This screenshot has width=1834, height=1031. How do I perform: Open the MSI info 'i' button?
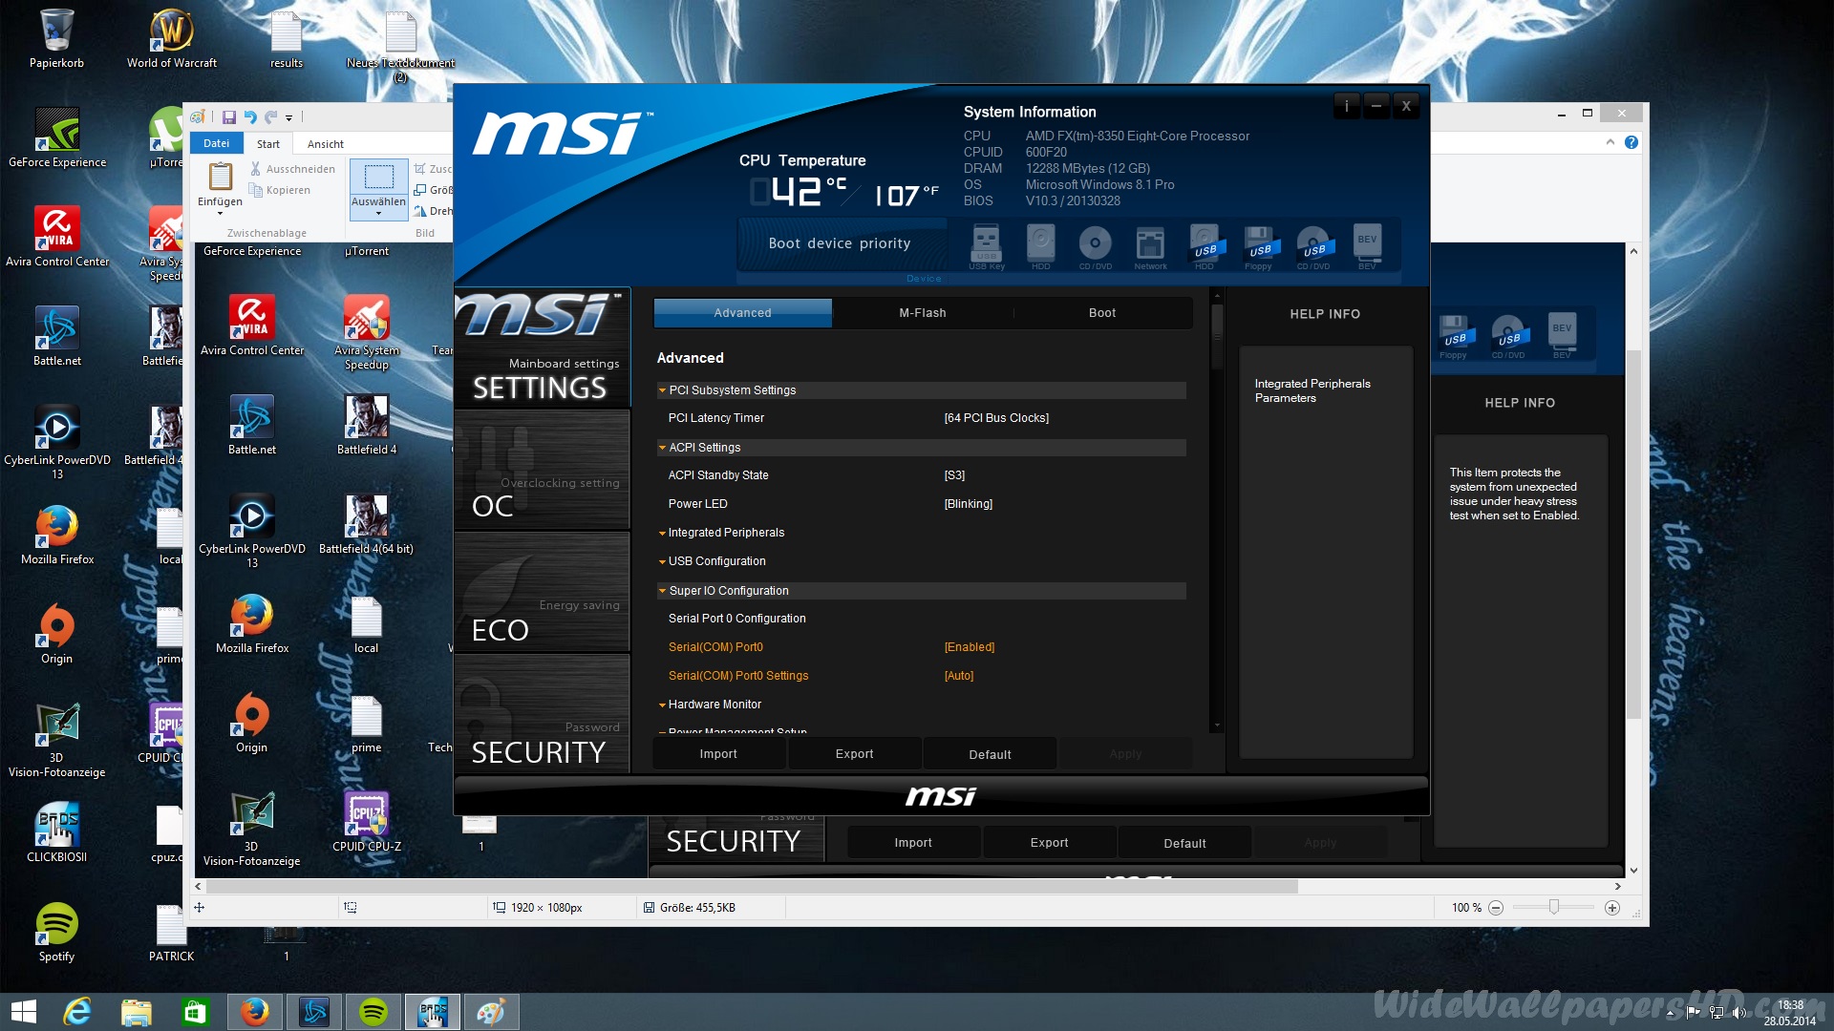[1347, 106]
